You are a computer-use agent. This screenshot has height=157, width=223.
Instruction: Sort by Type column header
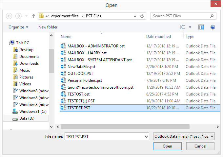click(190, 37)
